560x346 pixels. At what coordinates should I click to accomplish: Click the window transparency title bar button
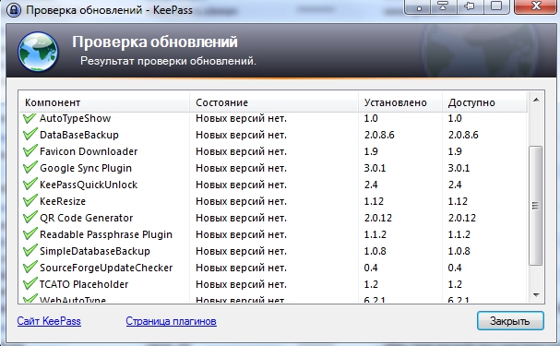point(496,6)
